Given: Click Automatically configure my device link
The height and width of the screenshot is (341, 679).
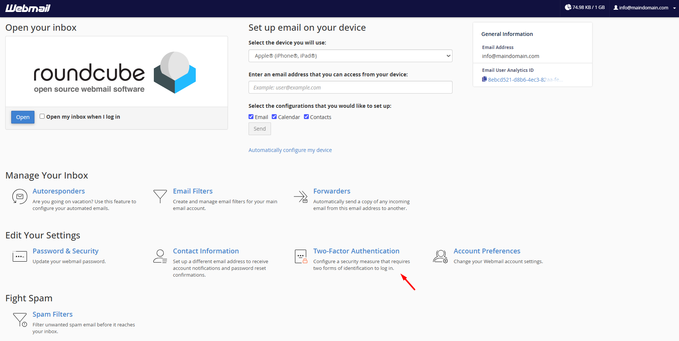Looking at the screenshot, I should pyautogui.click(x=290, y=150).
